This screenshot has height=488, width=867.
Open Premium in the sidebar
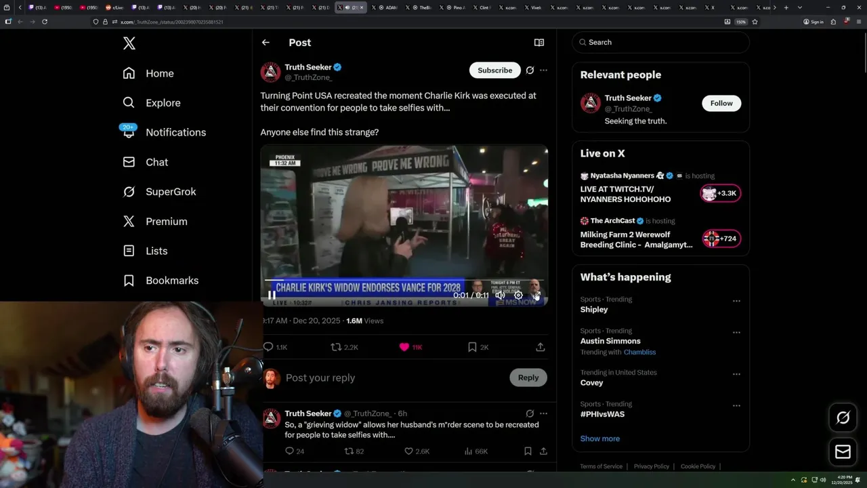pyautogui.click(x=154, y=222)
